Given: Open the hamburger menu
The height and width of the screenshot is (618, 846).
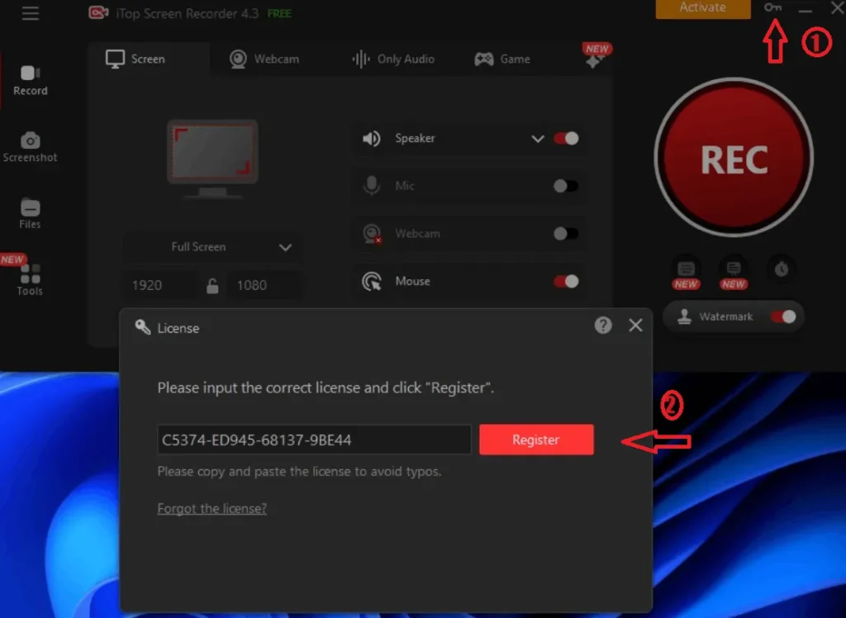Looking at the screenshot, I should click(31, 13).
